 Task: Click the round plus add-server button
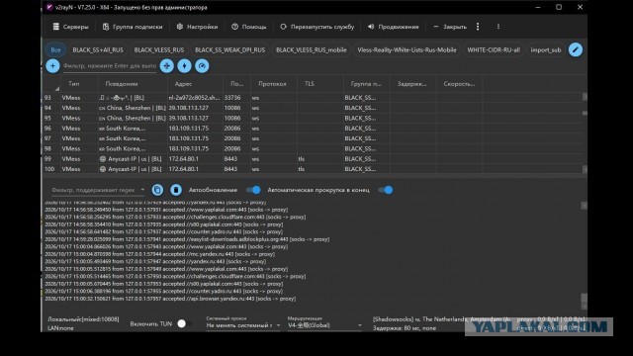pyautogui.click(x=52, y=66)
